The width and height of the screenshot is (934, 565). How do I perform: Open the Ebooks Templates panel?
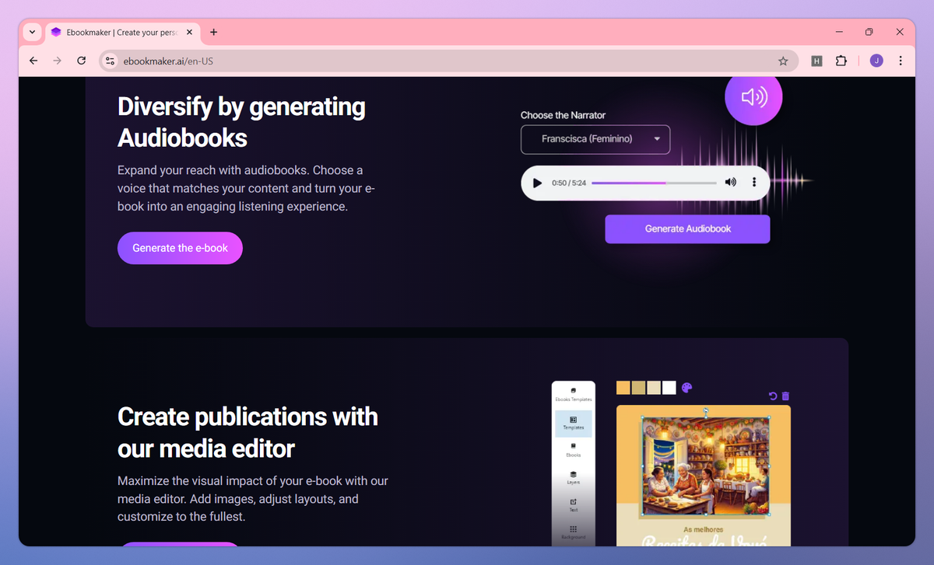coord(574,396)
